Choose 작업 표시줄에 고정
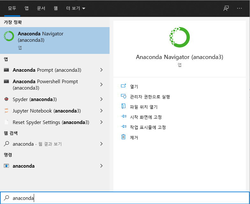250x204 pixels. pyautogui.click(x=148, y=127)
